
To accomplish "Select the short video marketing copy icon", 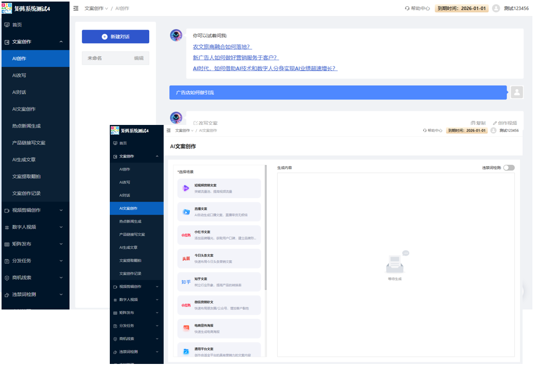I will 186,188.
